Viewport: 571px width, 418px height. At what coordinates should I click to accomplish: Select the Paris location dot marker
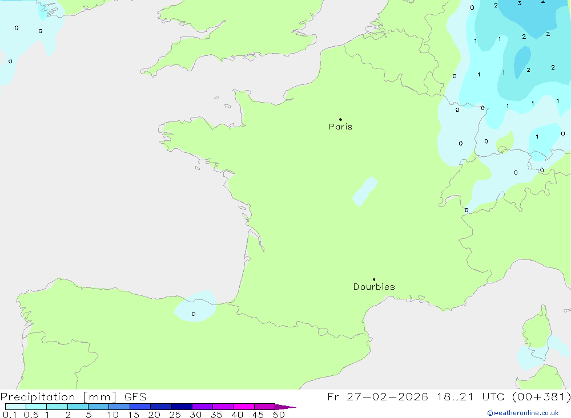340,119
